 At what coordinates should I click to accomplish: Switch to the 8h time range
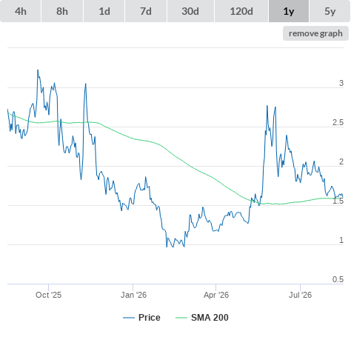pos(62,11)
